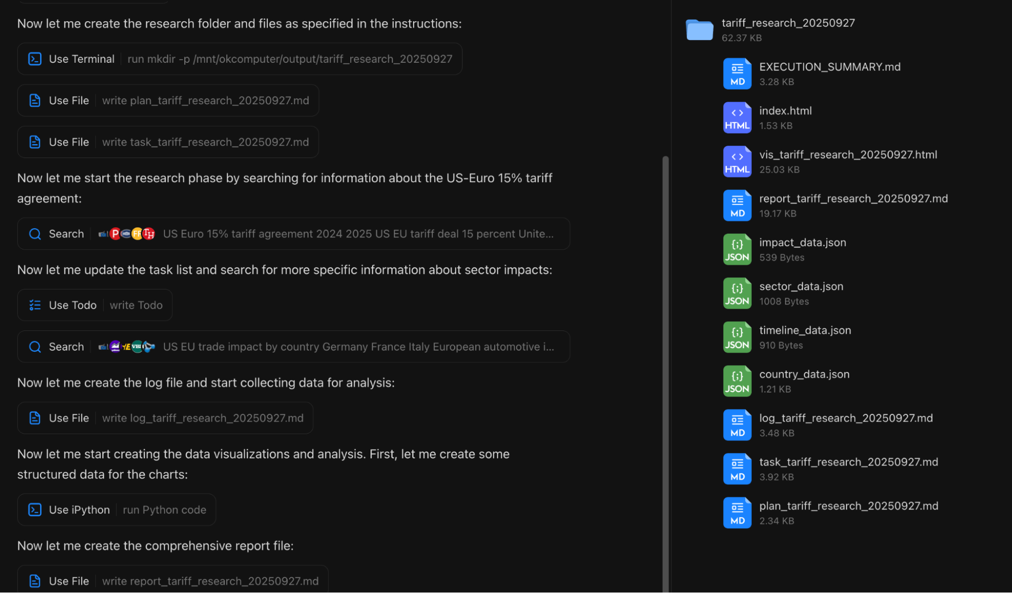
Task: Click the Use Terminal step icon
Action: pos(35,59)
